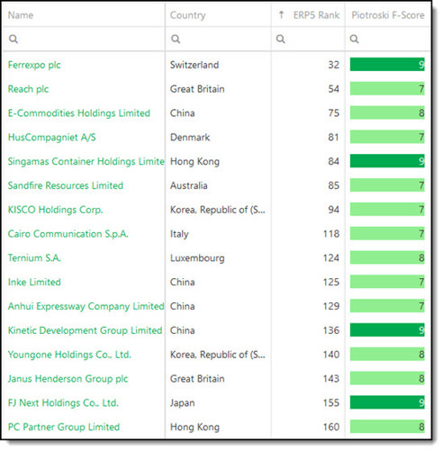Click FJ Next Holdings' F-Score bar

[387, 402]
